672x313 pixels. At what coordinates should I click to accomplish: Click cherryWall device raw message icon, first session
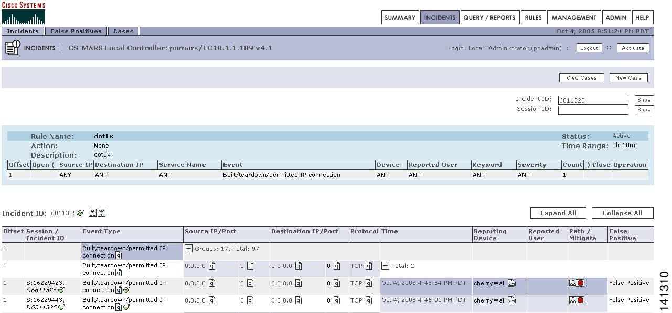point(511,283)
